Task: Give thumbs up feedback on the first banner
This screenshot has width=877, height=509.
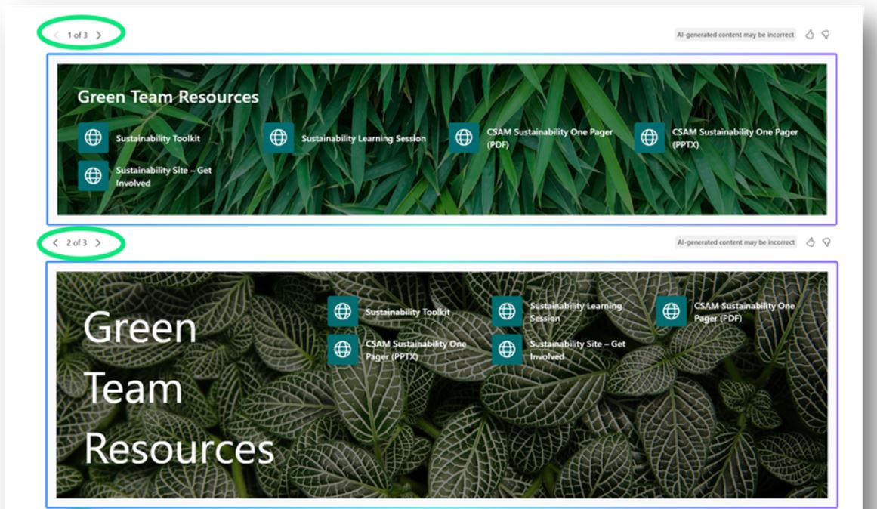Action: (809, 33)
